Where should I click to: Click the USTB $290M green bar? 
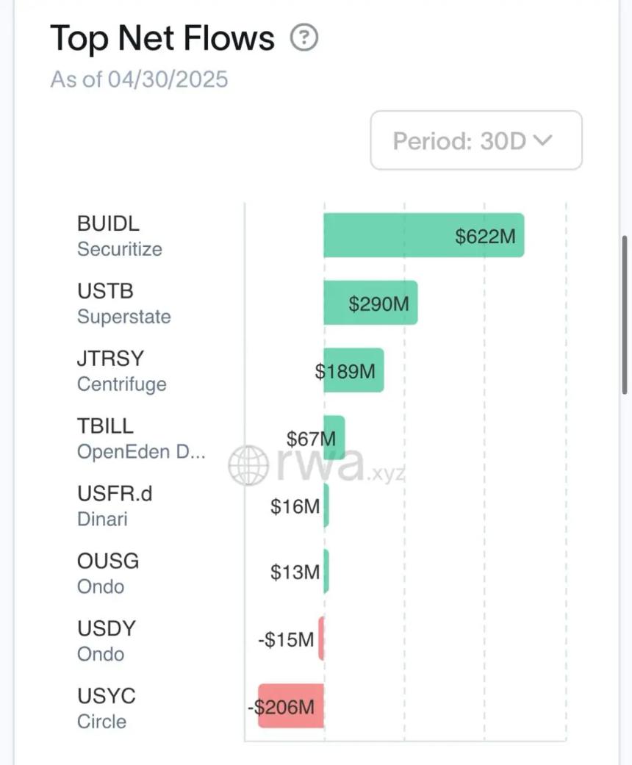[x=370, y=303]
